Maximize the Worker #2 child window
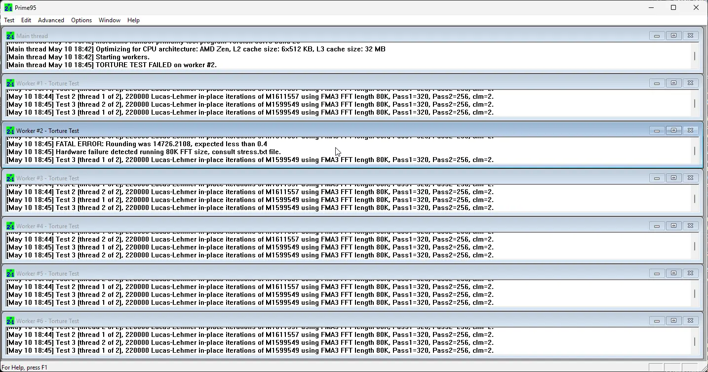Image resolution: width=708 pixels, height=372 pixels. [x=673, y=130]
